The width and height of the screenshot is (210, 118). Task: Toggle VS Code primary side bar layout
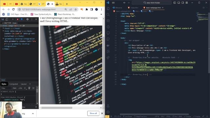click(x=175, y=3)
